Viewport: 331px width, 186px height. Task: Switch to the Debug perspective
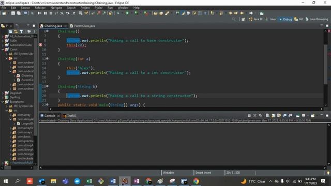click(285, 19)
